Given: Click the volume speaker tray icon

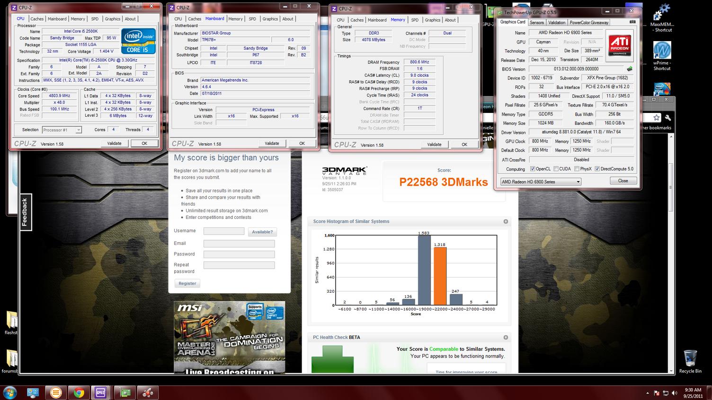Looking at the screenshot, I should (x=675, y=393).
